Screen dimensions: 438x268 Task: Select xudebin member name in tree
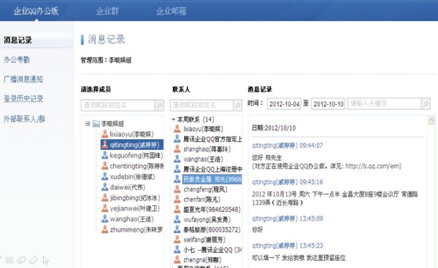click(132, 177)
